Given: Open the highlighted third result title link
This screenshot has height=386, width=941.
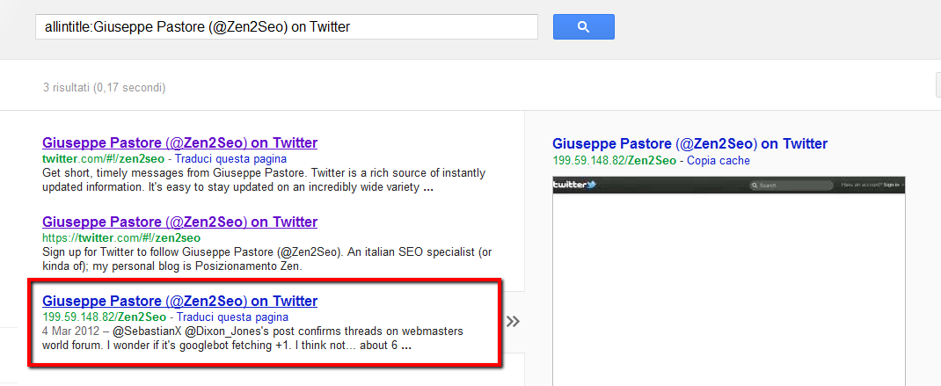Looking at the screenshot, I should (179, 301).
